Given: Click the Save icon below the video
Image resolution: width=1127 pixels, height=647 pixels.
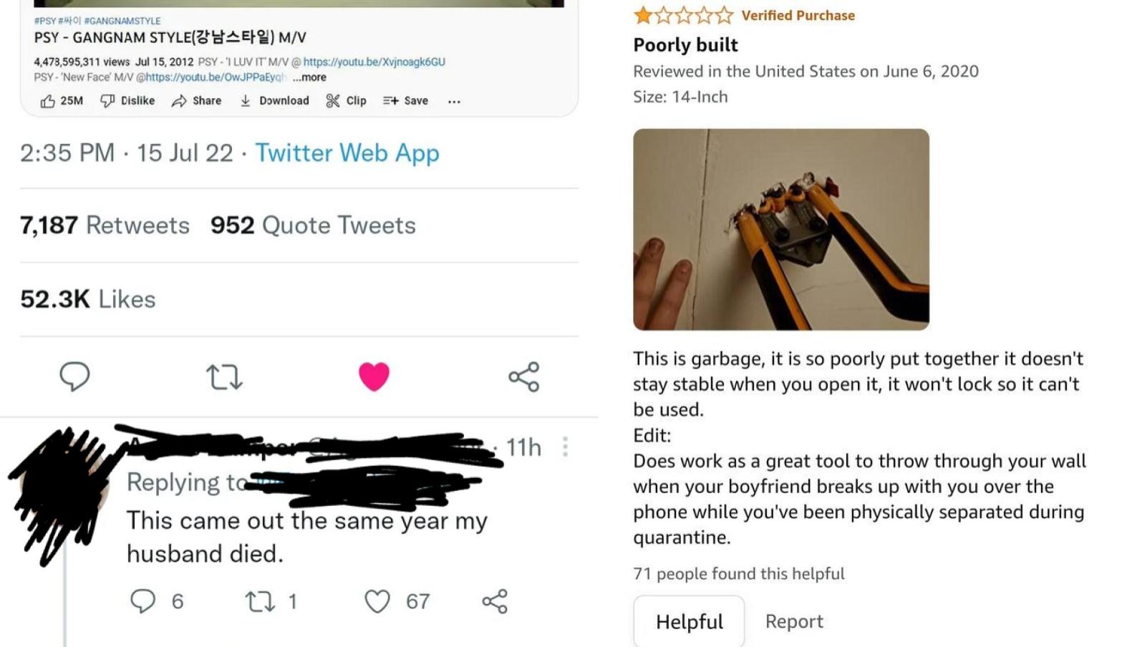Looking at the screenshot, I should click(390, 101).
